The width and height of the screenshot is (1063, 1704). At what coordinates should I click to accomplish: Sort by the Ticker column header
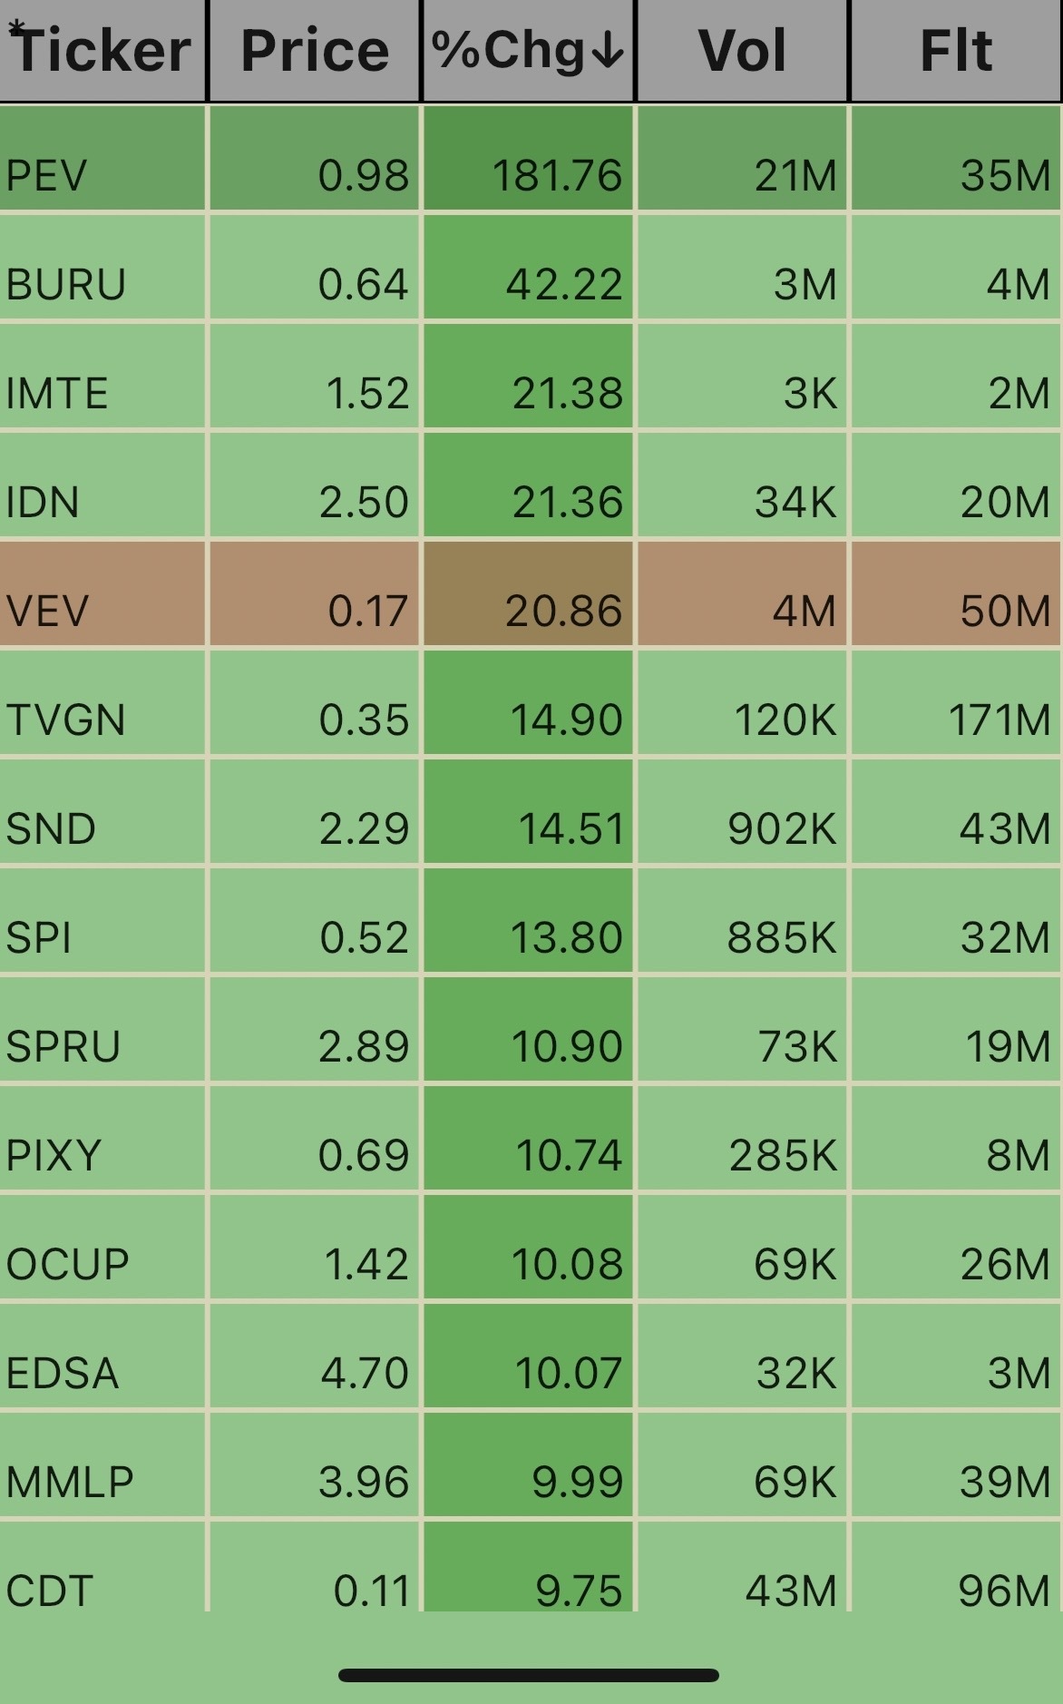click(x=102, y=50)
